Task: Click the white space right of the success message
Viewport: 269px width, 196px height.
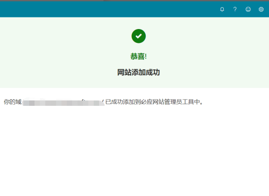Action: click(x=235, y=102)
